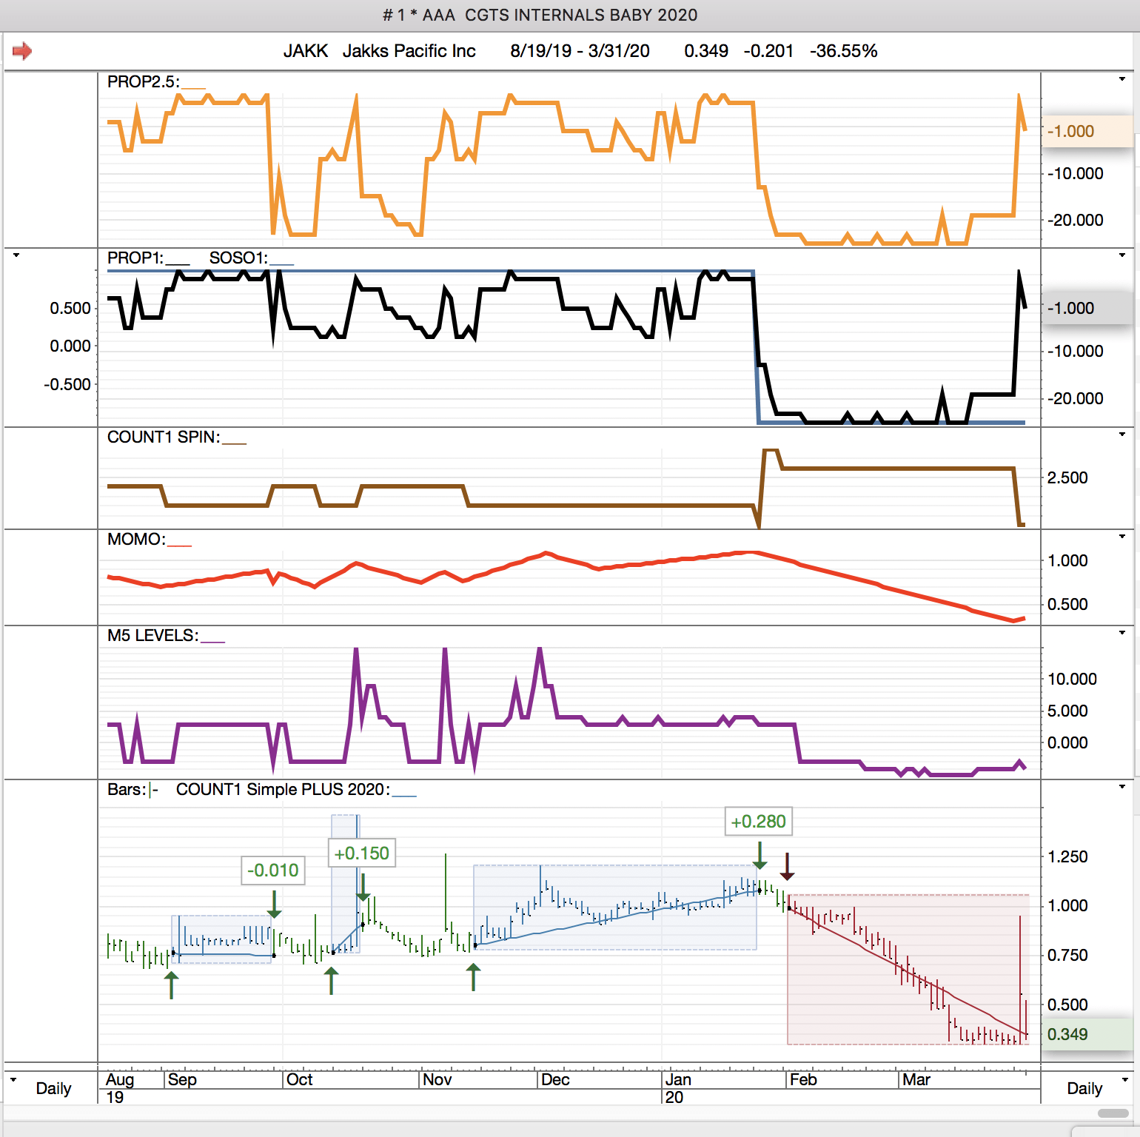Click the PROP2.5 orange line swatch
Viewport: 1140px width, 1137px height.
coord(194,87)
